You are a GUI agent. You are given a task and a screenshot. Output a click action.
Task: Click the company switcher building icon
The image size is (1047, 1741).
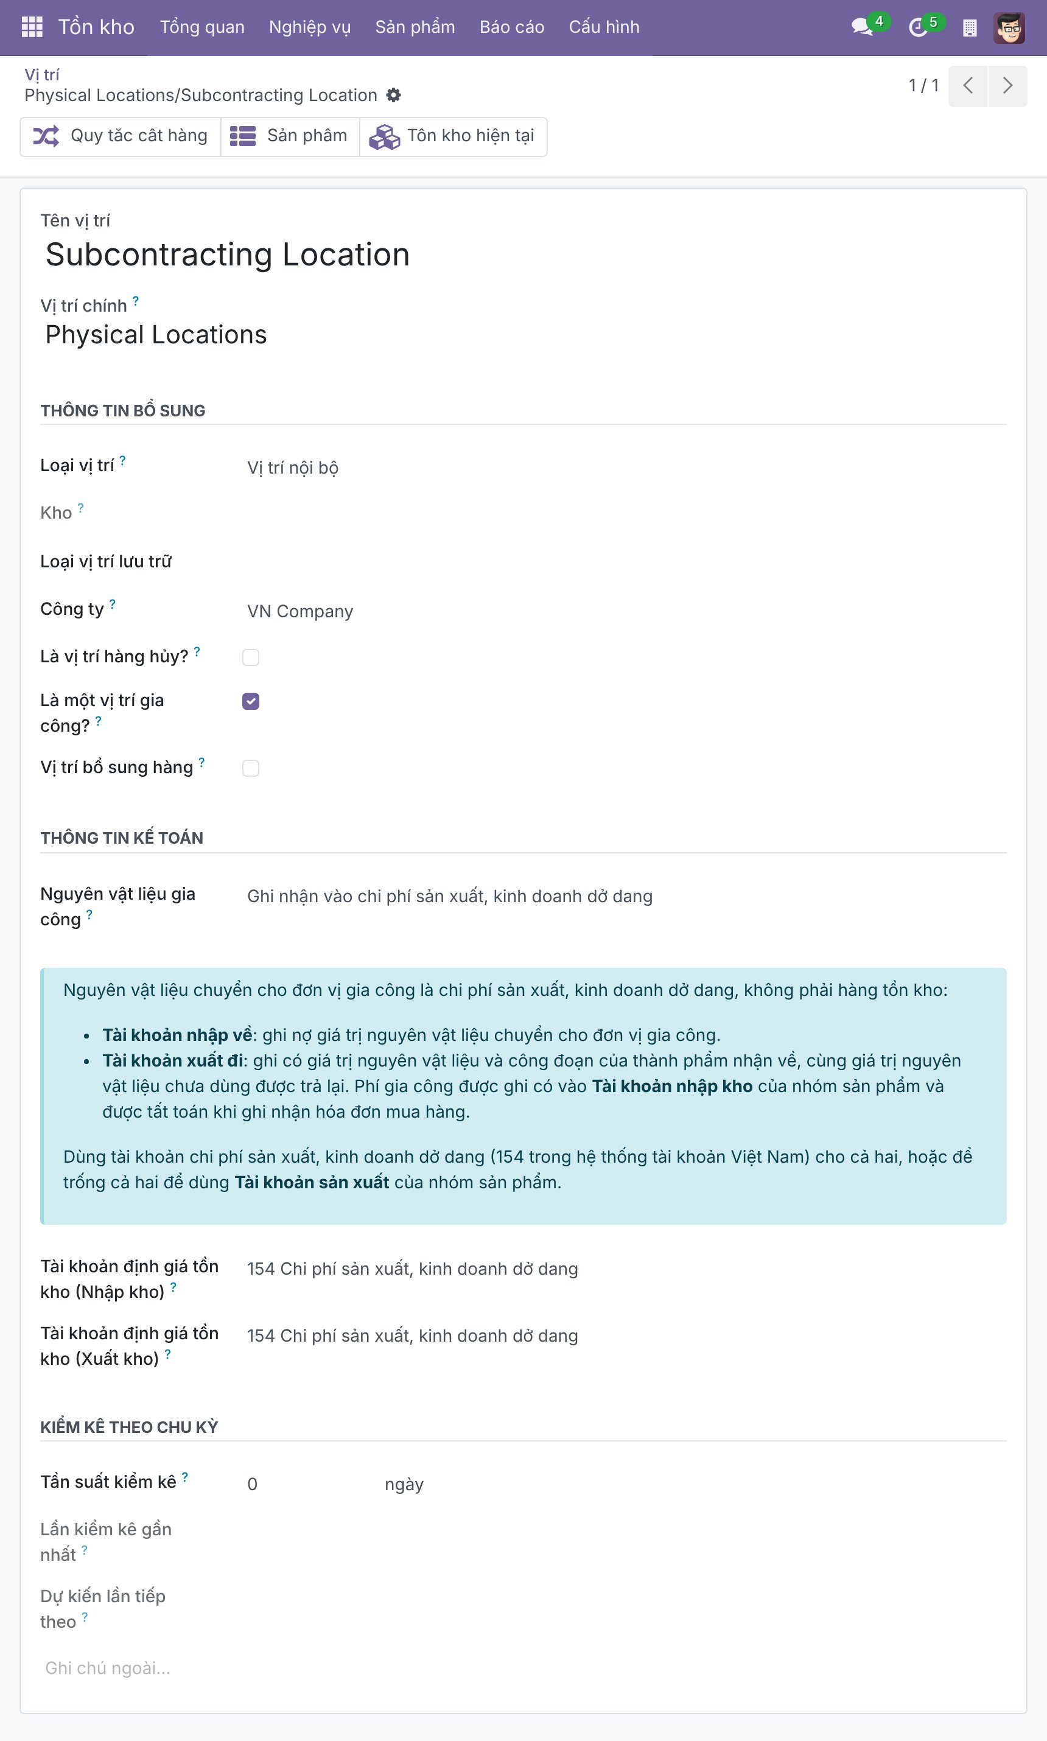coord(970,27)
